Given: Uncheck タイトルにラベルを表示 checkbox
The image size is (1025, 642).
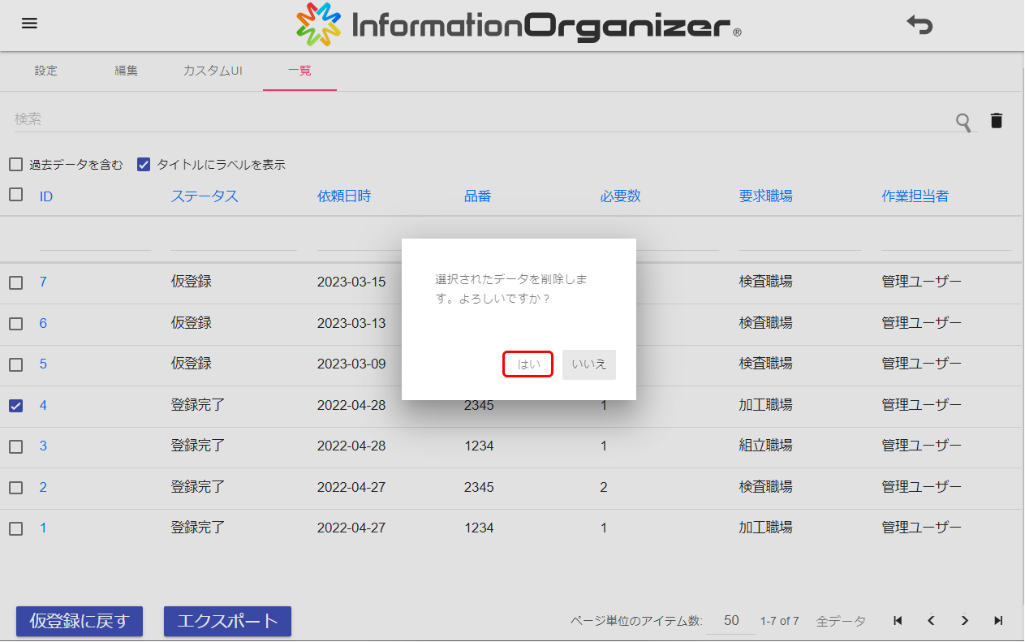Looking at the screenshot, I should 144,165.
